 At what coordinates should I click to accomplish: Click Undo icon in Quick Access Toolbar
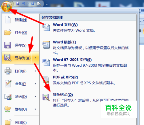(x=24, y=4)
